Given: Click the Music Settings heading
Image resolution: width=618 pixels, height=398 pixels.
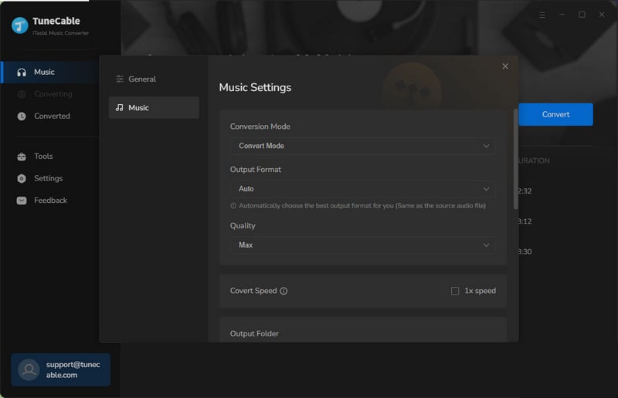Looking at the screenshot, I should click(255, 87).
